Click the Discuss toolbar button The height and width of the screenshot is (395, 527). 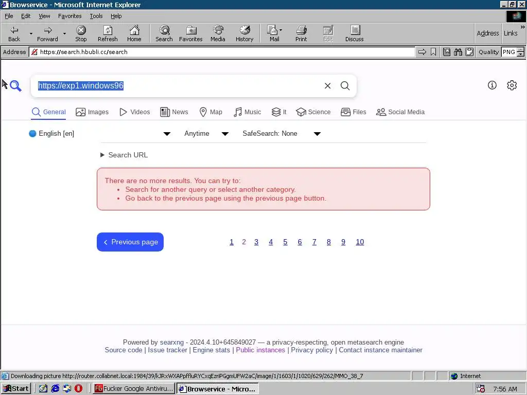tap(354, 33)
